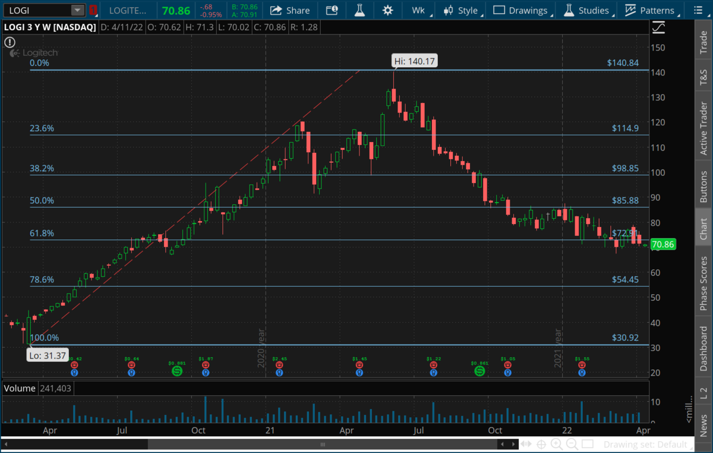The height and width of the screenshot is (453, 713).
Task: Click the 38.2% Fibonacci level label
Action: [x=42, y=168]
